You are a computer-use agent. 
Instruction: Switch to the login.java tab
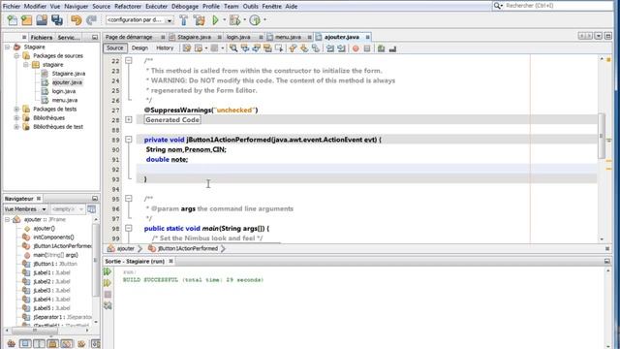[x=238, y=37]
